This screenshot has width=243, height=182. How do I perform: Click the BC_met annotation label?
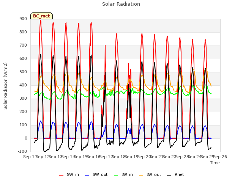click(x=41, y=16)
